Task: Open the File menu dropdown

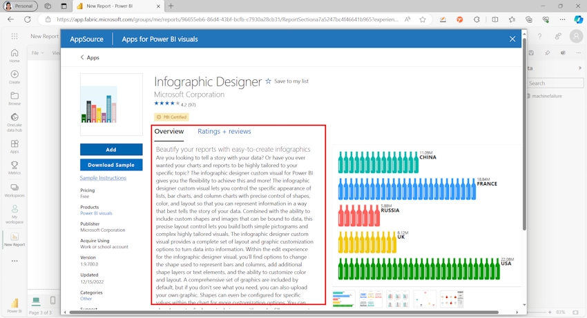Action: [x=37, y=52]
